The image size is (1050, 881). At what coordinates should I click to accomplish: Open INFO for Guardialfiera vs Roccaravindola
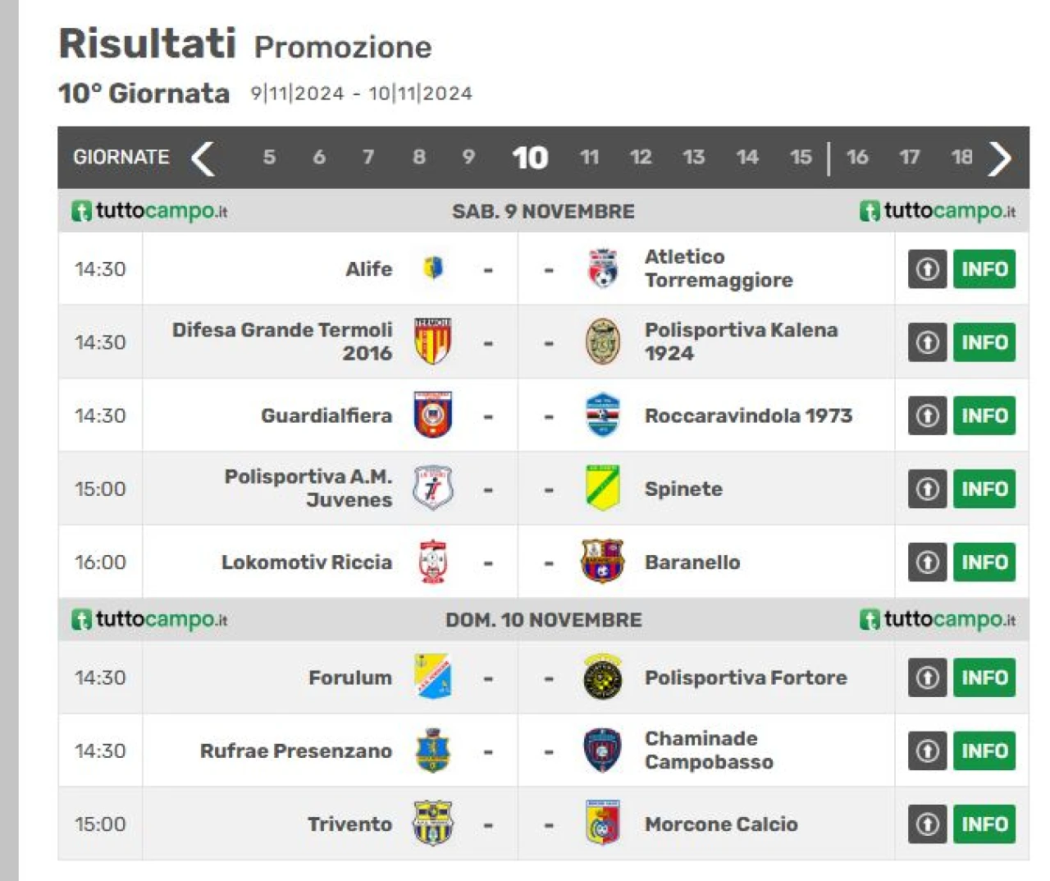pyautogui.click(x=984, y=415)
